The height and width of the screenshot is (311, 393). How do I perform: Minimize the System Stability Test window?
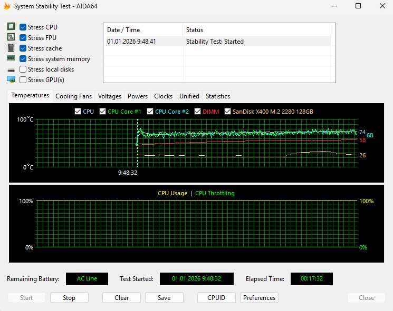334,6
